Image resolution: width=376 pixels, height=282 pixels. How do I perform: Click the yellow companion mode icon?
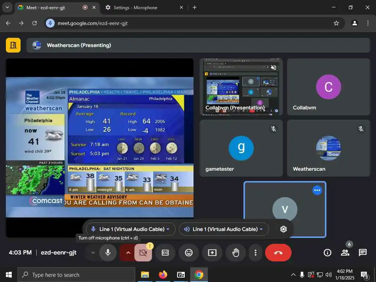point(13,45)
